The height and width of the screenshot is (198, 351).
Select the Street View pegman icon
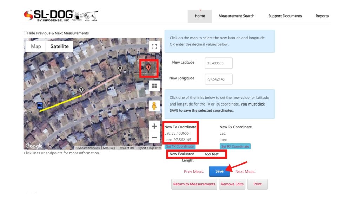tap(154, 106)
